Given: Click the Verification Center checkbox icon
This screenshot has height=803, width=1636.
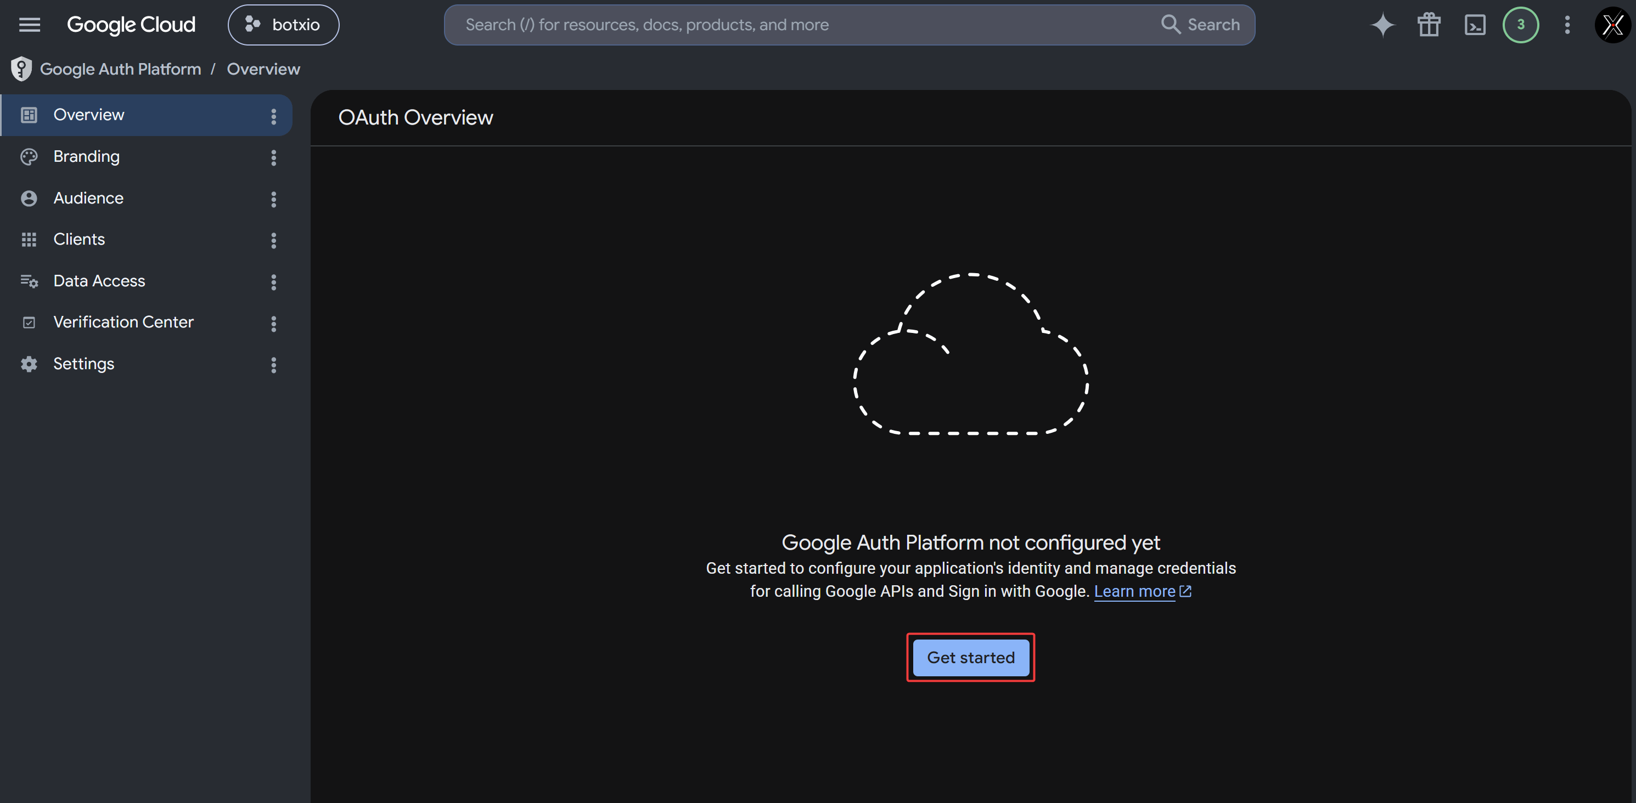Looking at the screenshot, I should coord(29,323).
